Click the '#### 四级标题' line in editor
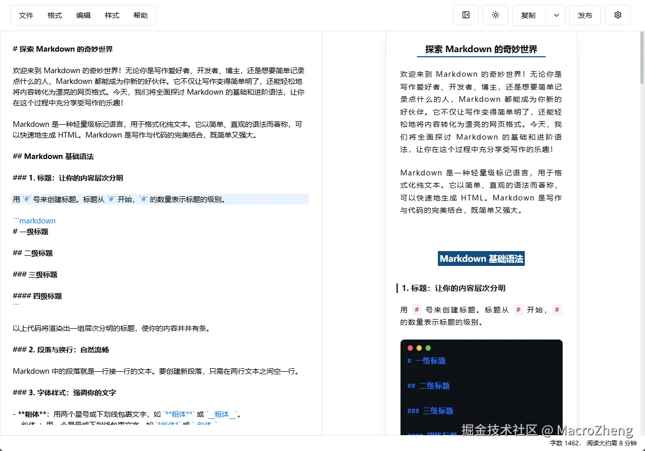 pos(37,296)
